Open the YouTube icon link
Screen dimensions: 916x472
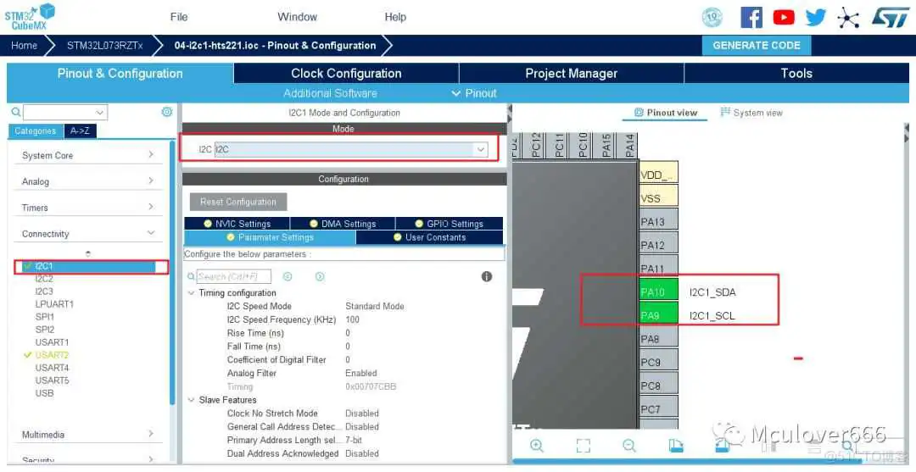784,17
